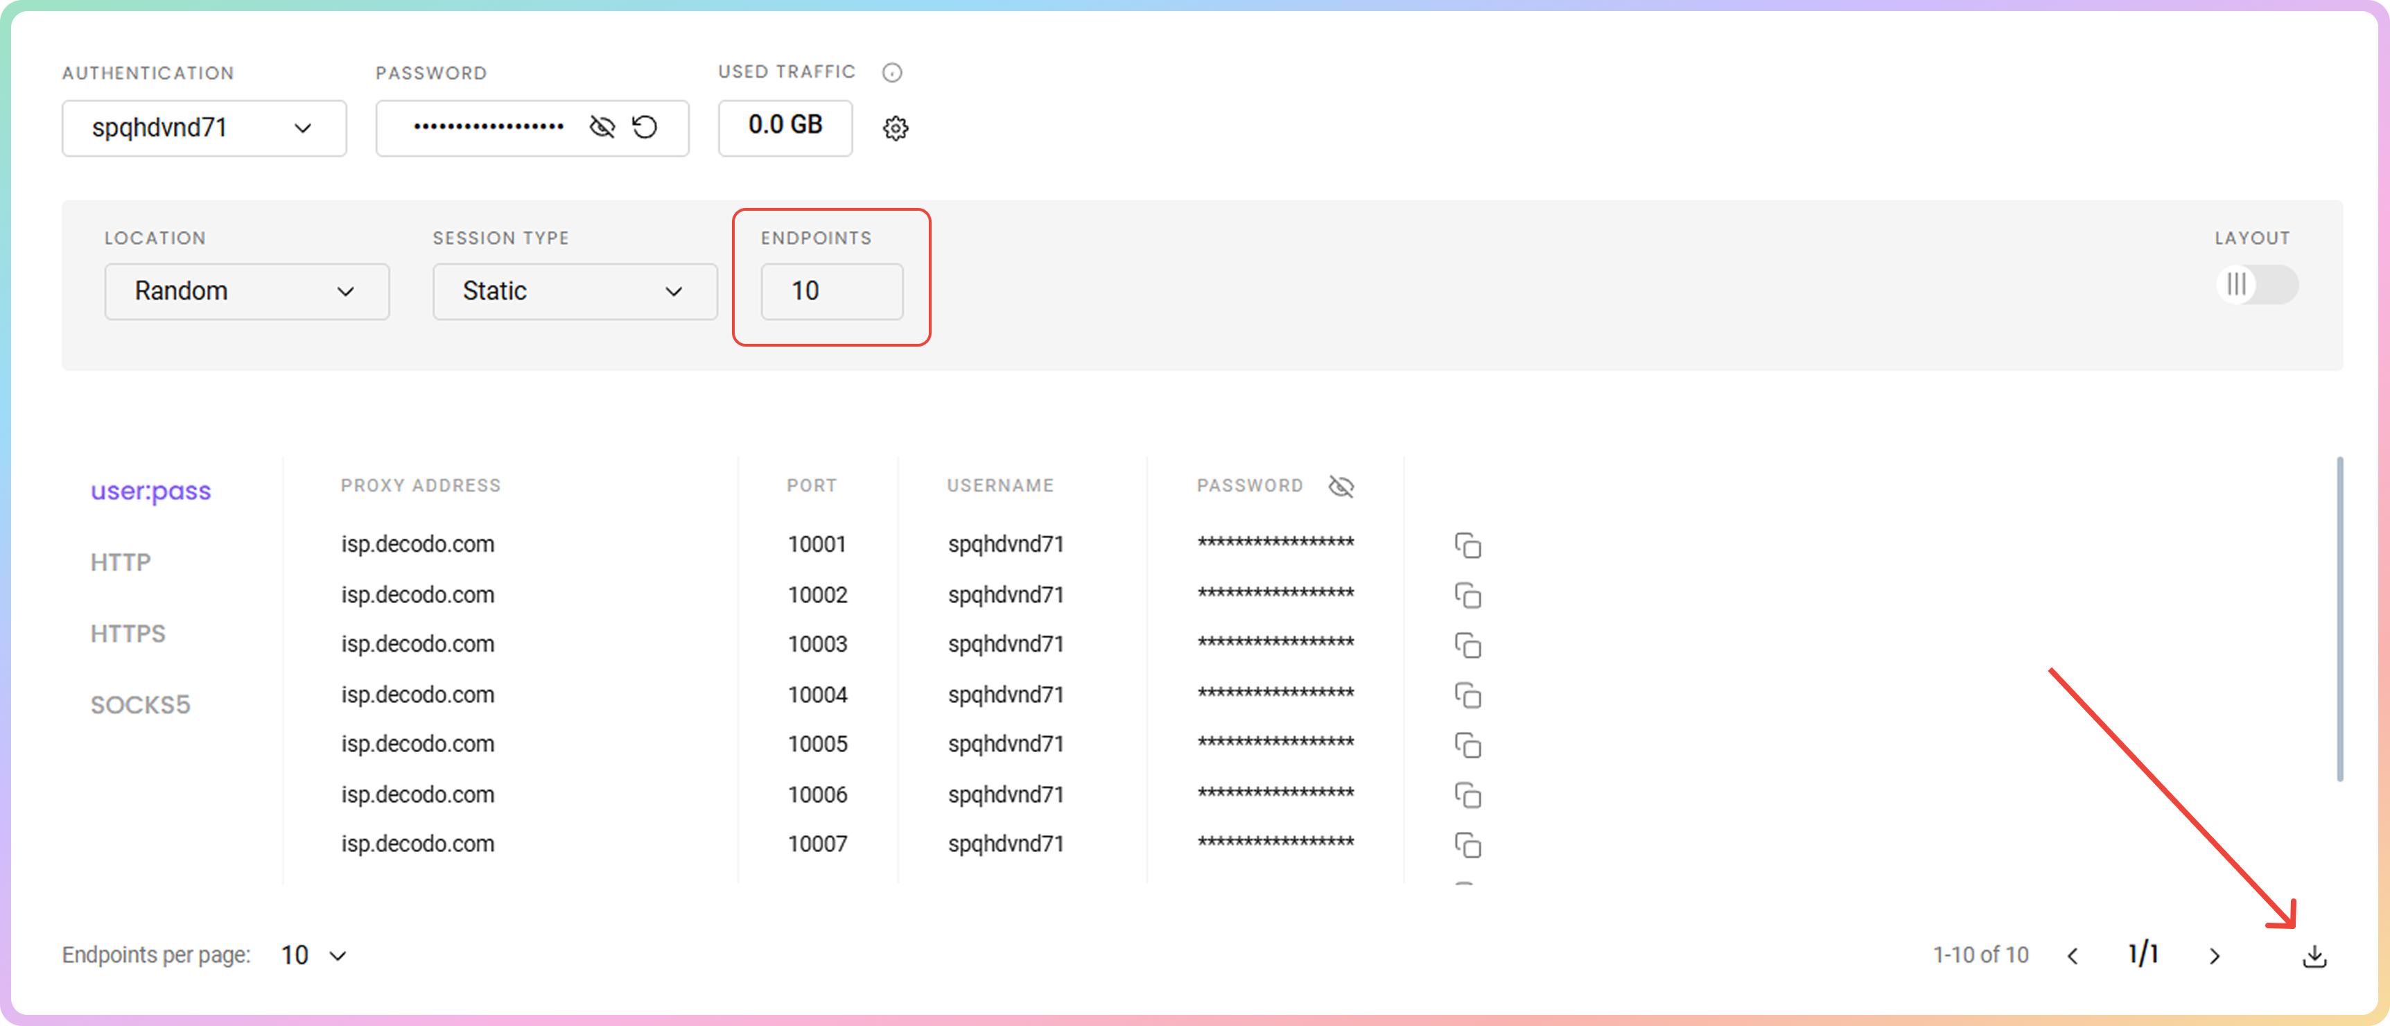Click the used traffic info icon
2390x1026 pixels.
coord(891,72)
